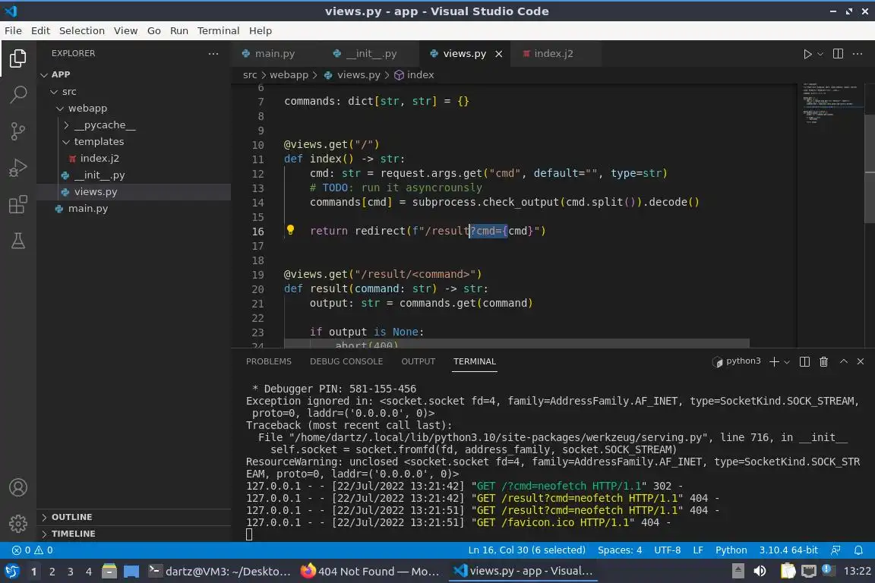Switch to the DEBUG CONSOLE panel tab
Screen dimensions: 875x583
pos(346,361)
